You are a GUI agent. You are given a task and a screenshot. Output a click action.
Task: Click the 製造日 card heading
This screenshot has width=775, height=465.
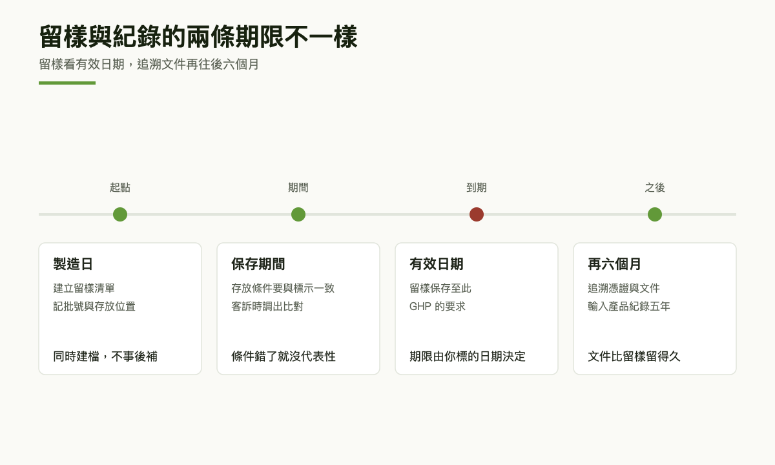[x=73, y=263]
